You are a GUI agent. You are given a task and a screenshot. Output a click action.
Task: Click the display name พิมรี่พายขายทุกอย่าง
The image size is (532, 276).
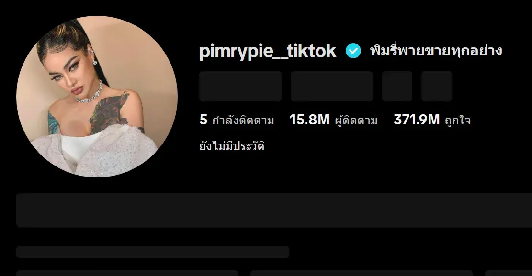tap(436, 51)
